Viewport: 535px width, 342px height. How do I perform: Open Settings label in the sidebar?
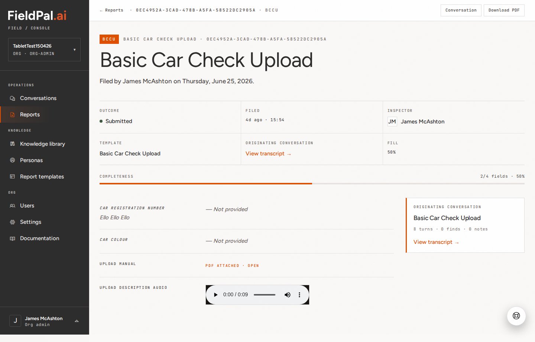click(30, 222)
